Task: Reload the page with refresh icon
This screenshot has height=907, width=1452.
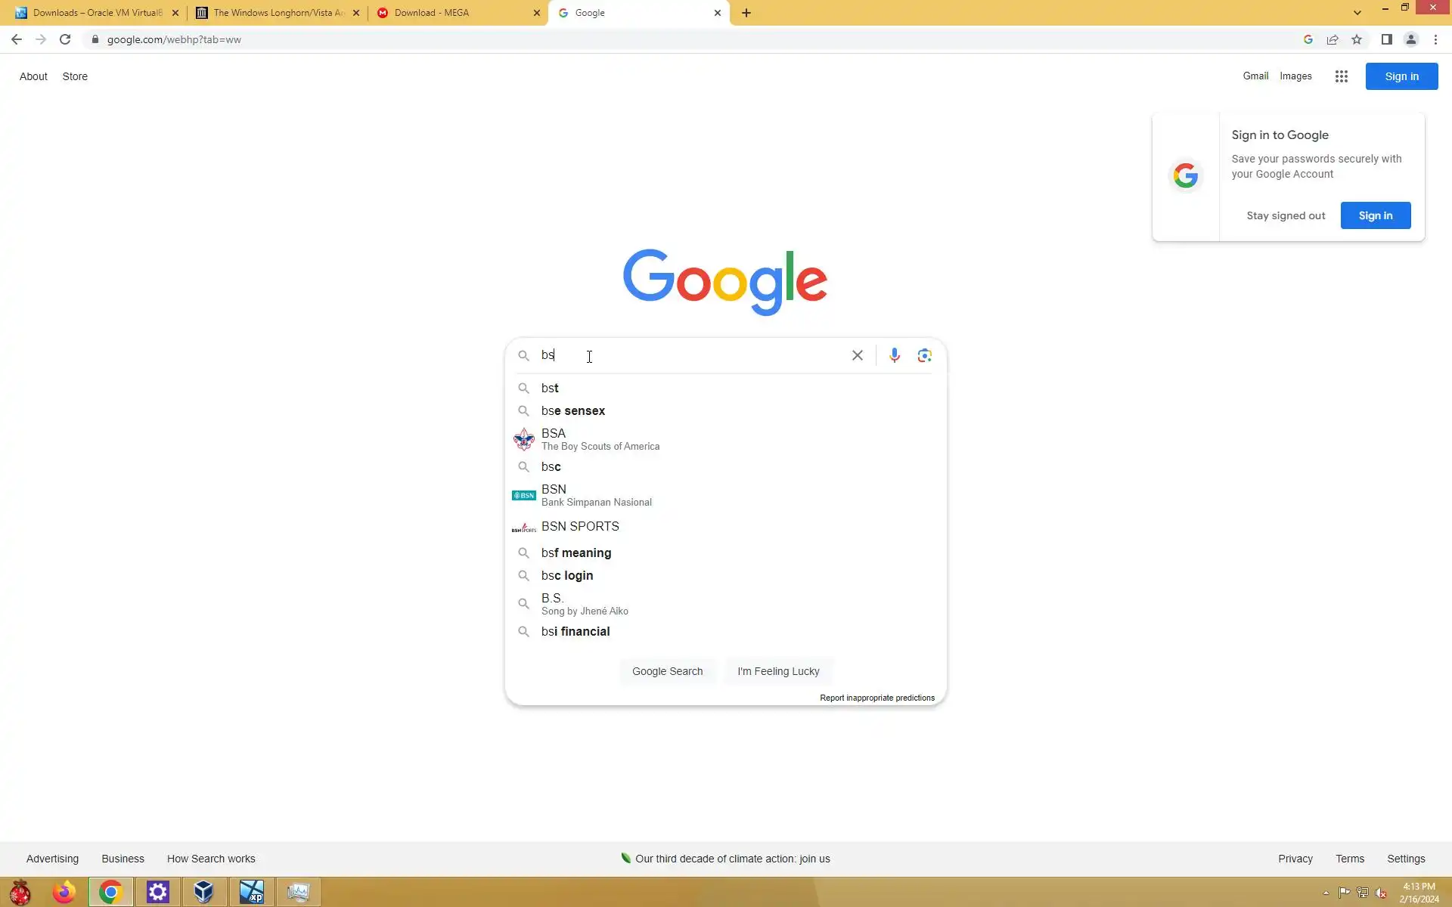Action: (x=65, y=39)
